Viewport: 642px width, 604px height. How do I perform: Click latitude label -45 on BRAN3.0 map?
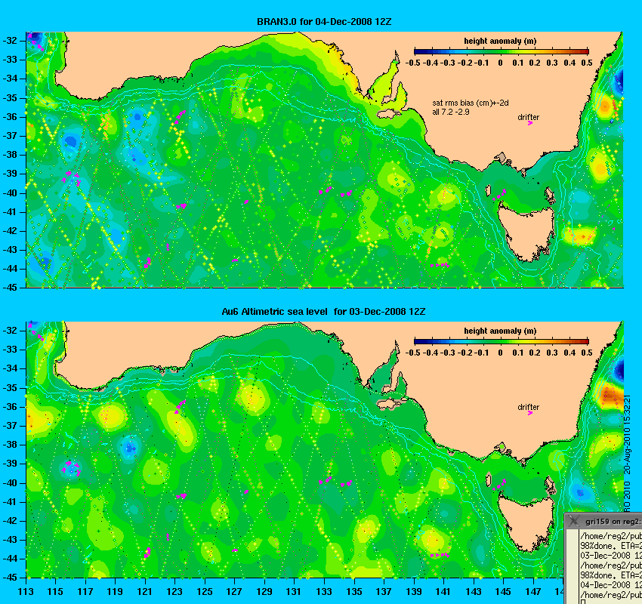[x=10, y=288]
